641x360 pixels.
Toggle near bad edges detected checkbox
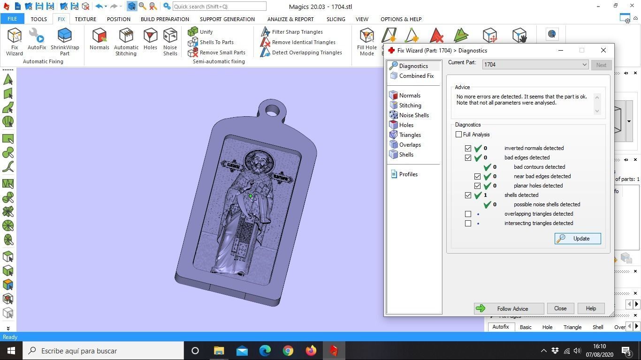[x=477, y=176]
